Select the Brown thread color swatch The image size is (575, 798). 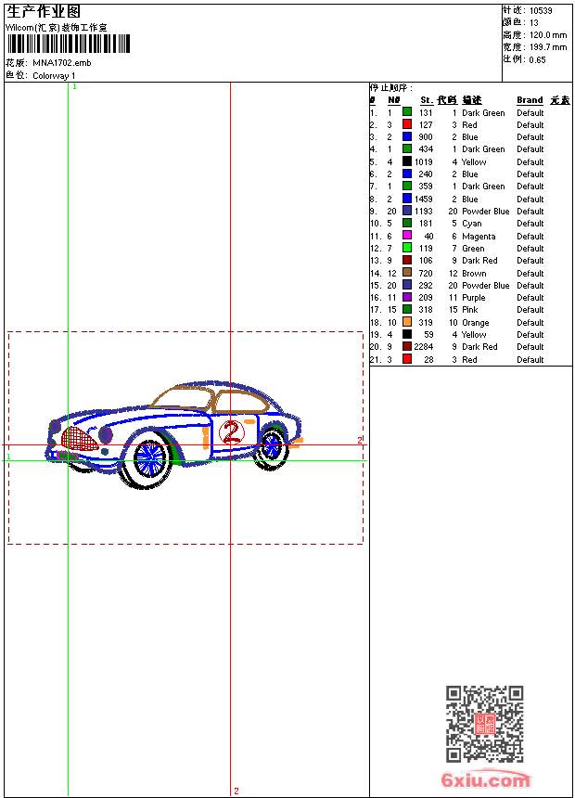point(407,273)
